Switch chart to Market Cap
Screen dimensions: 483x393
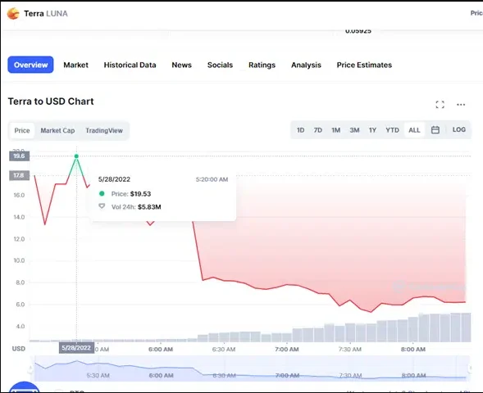57,130
